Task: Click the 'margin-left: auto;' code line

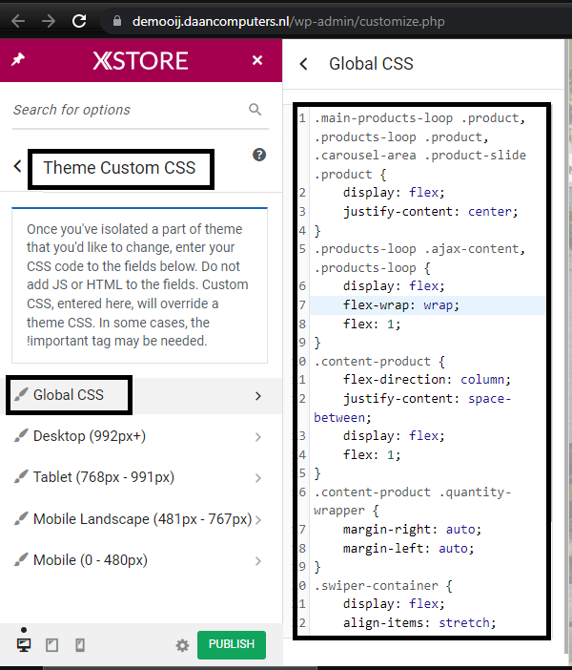Action: [409, 548]
